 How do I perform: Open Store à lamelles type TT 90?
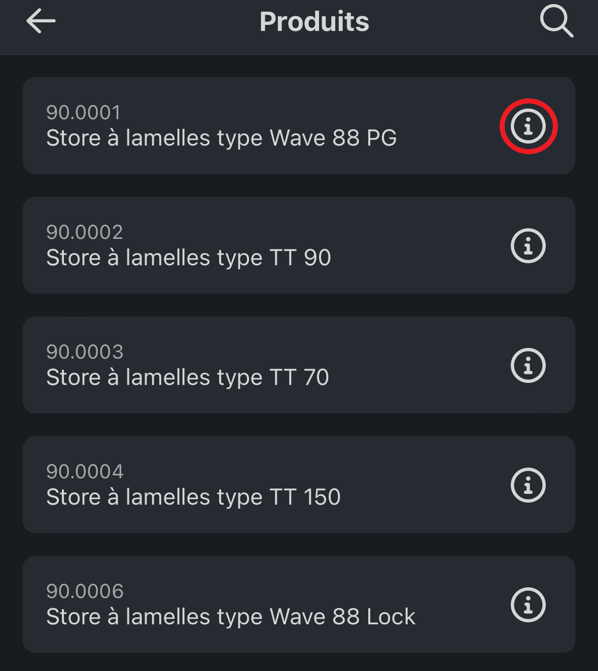188,258
